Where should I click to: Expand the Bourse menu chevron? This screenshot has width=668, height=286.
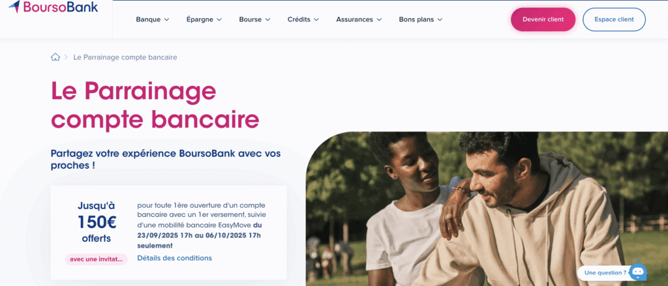pyautogui.click(x=267, y=20)
